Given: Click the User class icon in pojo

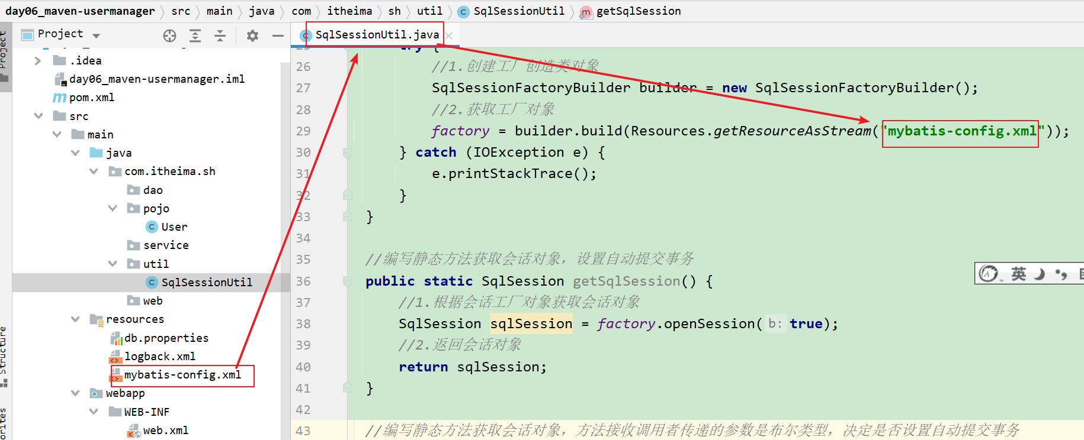Looking at the screenshot, I should (152, 227).
